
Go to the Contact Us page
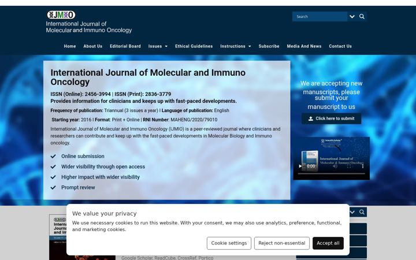tap(340, 46)
